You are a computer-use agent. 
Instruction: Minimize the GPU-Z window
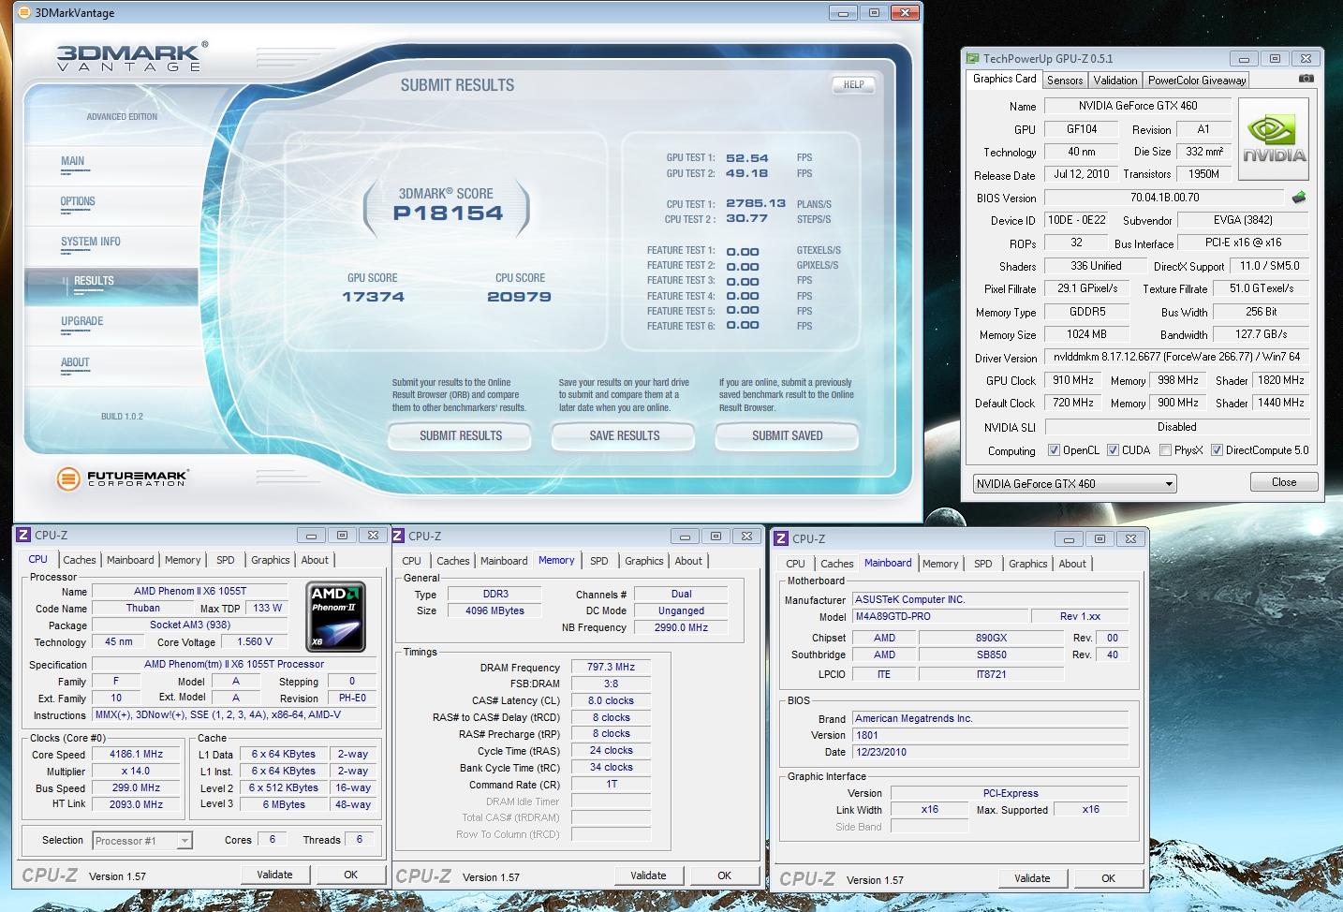pyautogui.click(x=1244, y=58)
